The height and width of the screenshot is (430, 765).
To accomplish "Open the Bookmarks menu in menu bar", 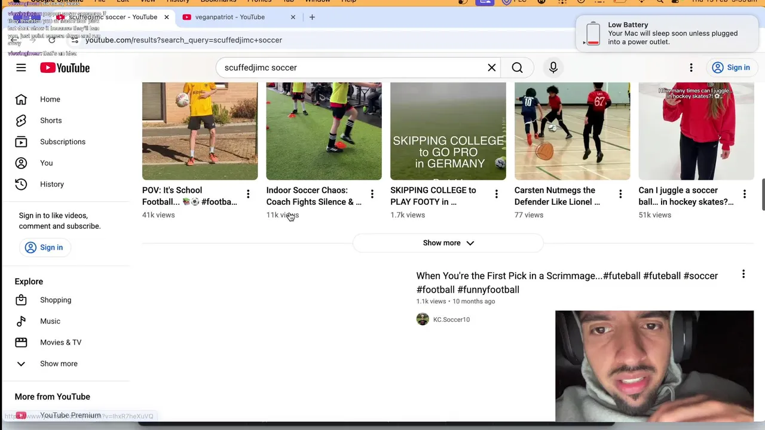I will click(x=218, y=1).
